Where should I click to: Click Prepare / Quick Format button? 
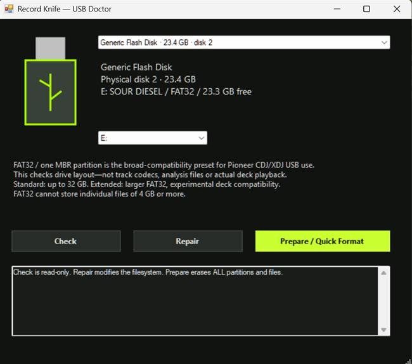coord(323,241)
